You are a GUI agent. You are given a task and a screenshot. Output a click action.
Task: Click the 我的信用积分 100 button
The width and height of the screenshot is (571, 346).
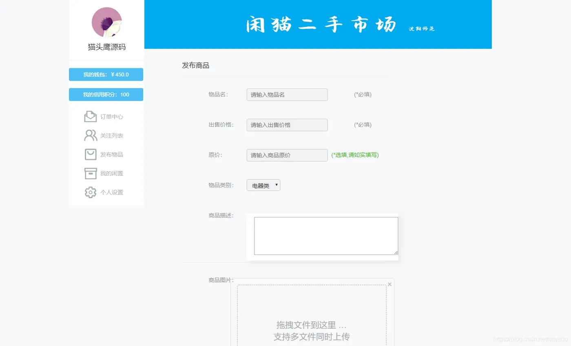click(106, 94)
